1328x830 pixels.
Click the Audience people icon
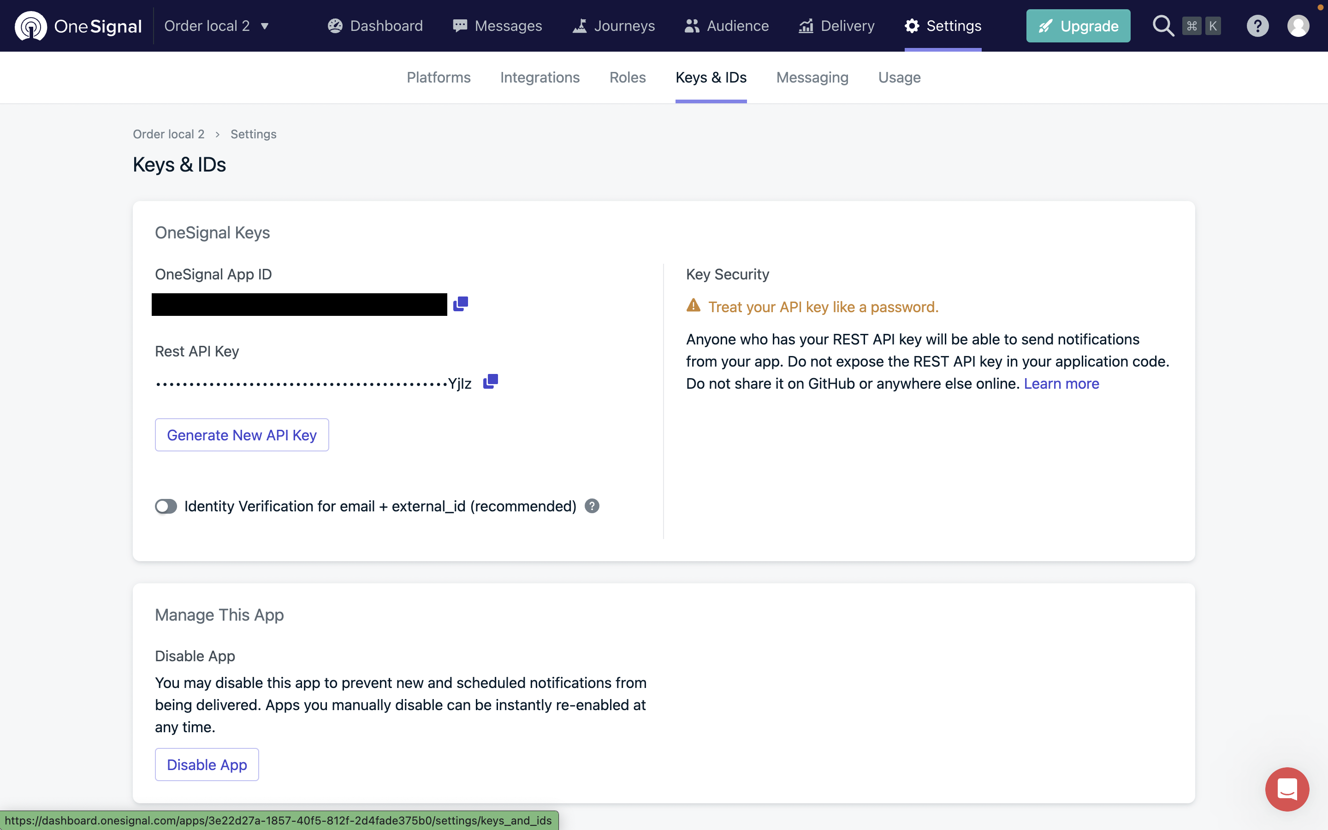(692, 26)
